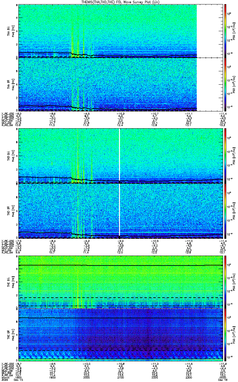238x382 pixels.
Task: Click X_RE_GSE label under the THA panels
Action: pyautogui.click(x=7, y=114)
